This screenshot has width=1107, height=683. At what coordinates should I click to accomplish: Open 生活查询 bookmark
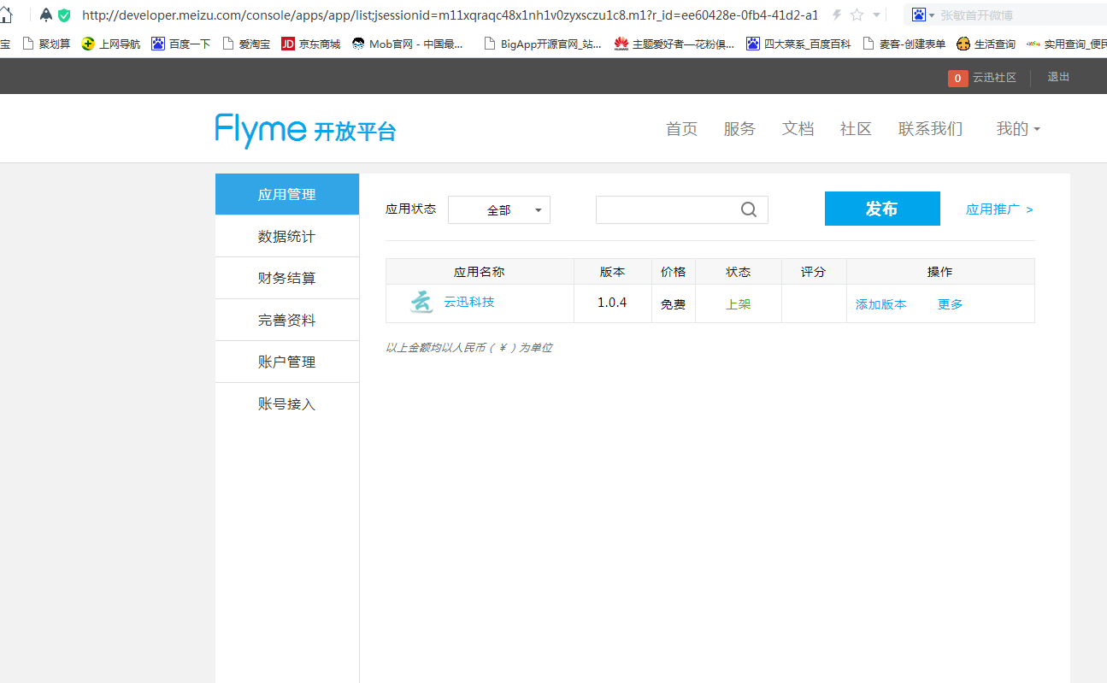[x=986, y=44]
